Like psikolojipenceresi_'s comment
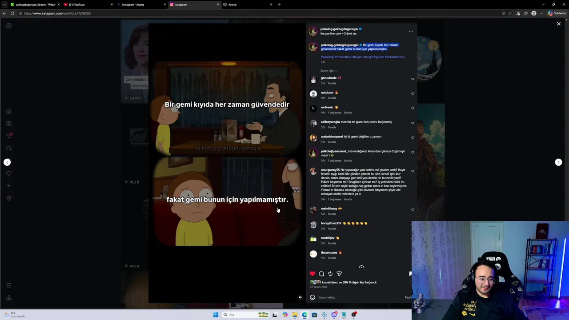 [x=413, y=152]
